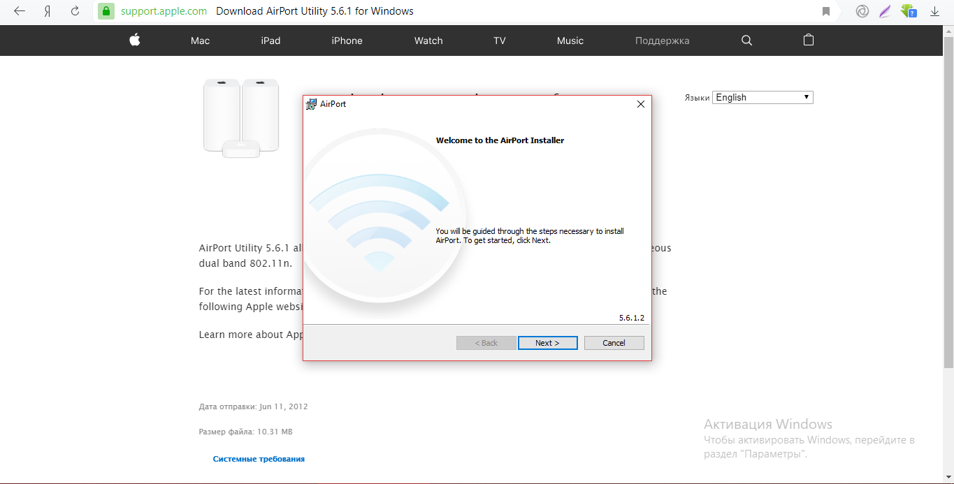Click the page title in the address bar
Viewport: 954px width, 484px height.
(315, 11)
